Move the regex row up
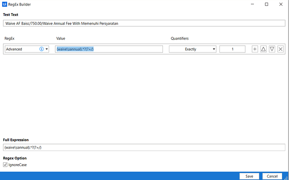Screen dimensions: 289x180 pyautogui.click(x=263, y=49)
